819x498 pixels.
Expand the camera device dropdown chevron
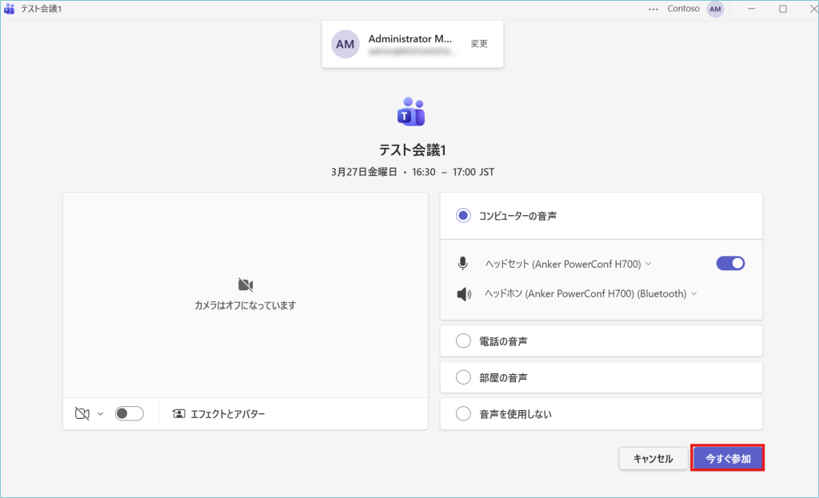[101, 414]
